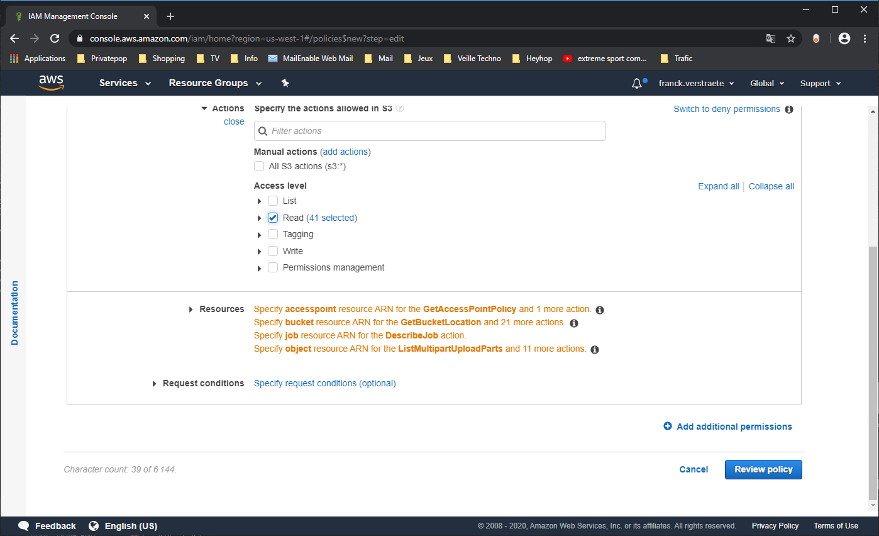879x536 pixels.
Task: Bookmark this page with the star icon
Action: (790, 38)
